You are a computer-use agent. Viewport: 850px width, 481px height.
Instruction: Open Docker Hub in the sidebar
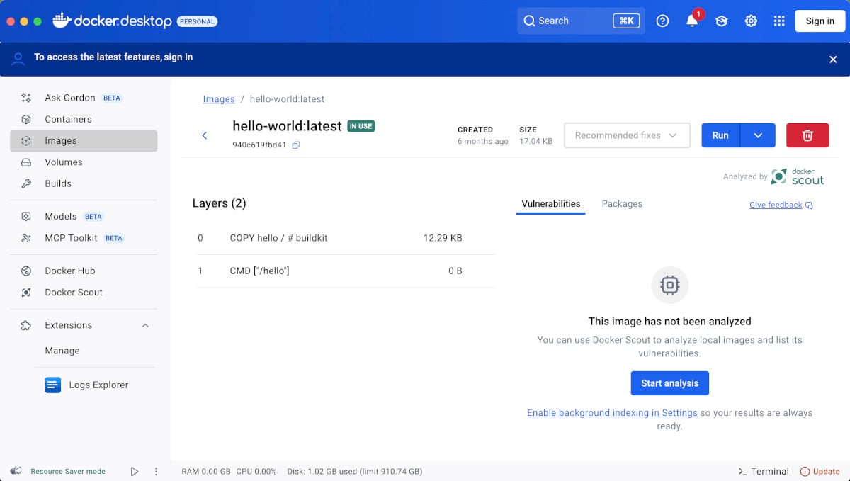[84, 271]
